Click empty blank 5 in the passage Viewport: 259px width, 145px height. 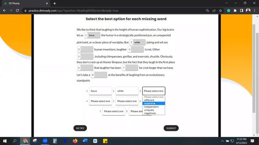85,56
